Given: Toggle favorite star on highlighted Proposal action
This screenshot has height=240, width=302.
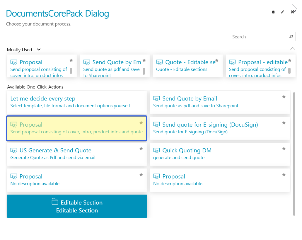Looking at the screenshot, I should point(141,123).
